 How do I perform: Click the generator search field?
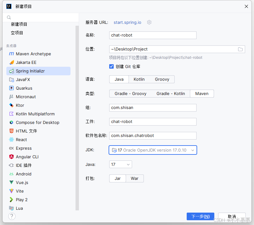(41, 17)
